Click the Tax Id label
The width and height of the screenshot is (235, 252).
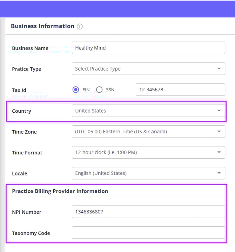(19, 90)
